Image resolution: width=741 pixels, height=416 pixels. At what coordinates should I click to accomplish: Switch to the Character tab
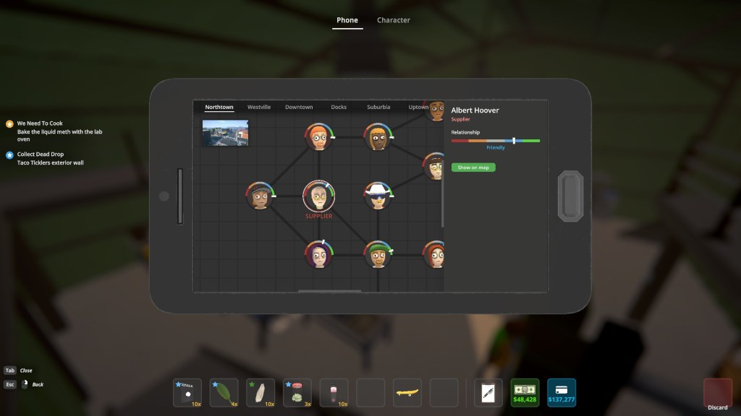tap(394, 20)
